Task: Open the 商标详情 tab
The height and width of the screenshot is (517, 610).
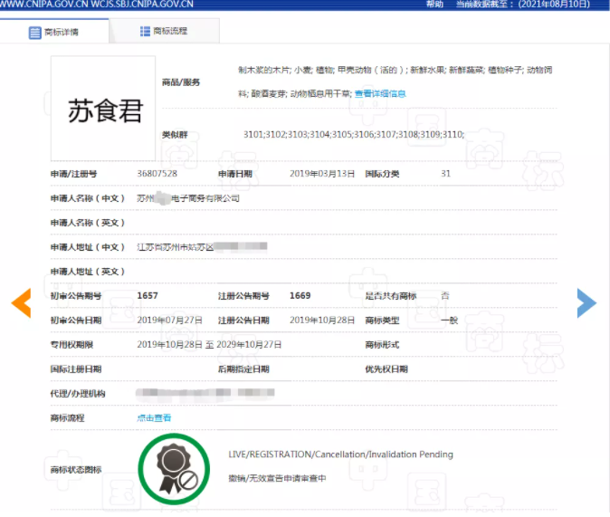Action: [x=54, y=32]
